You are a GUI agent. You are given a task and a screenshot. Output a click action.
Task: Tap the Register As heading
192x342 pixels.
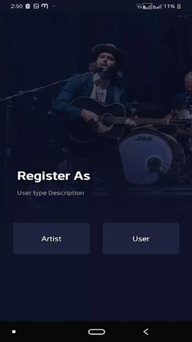click(54, 176)
